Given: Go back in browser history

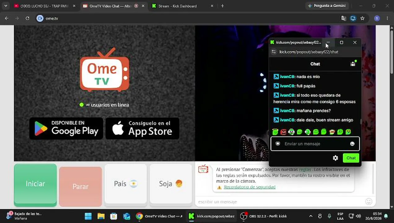Looking at the screenshot, I should tap(7, 18).
